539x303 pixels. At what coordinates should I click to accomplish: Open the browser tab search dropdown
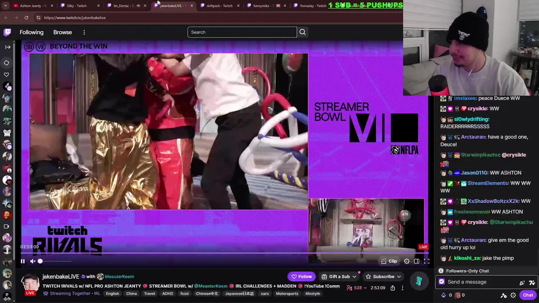click(x=5, y=6)
